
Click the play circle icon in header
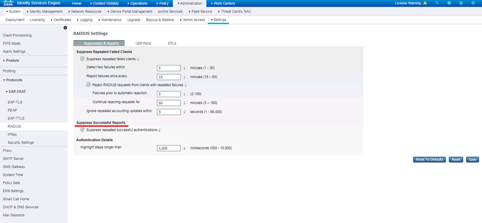[461, 3]
